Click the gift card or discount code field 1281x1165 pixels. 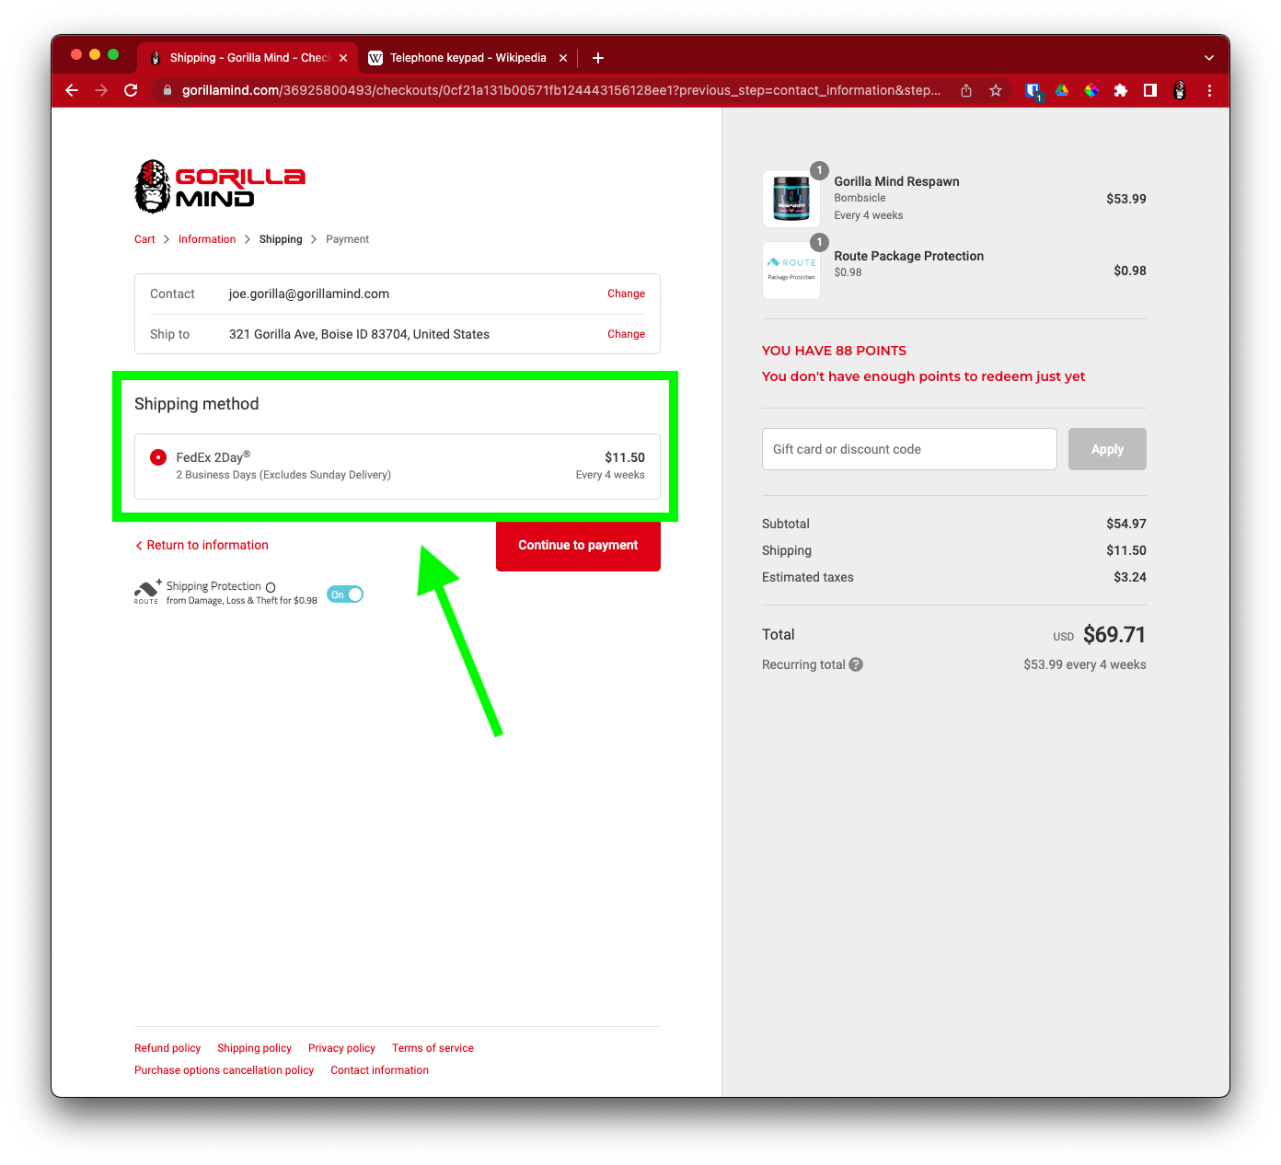(908, 449)
